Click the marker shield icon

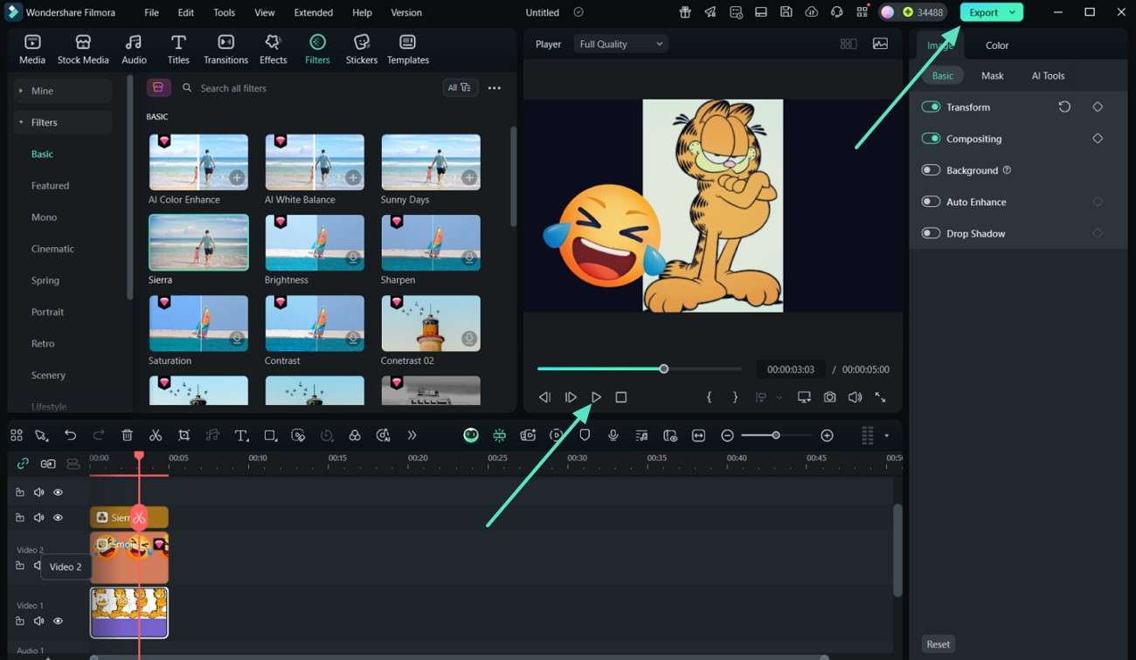tap(585, 435)
